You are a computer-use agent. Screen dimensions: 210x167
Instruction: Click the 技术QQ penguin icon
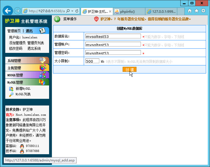(22, 151)
